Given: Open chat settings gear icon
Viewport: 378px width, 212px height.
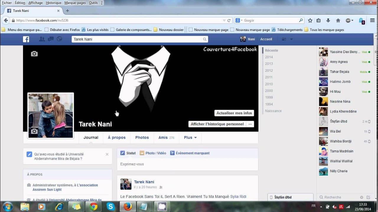Looking at the screenshot, I should click(361, 197).
